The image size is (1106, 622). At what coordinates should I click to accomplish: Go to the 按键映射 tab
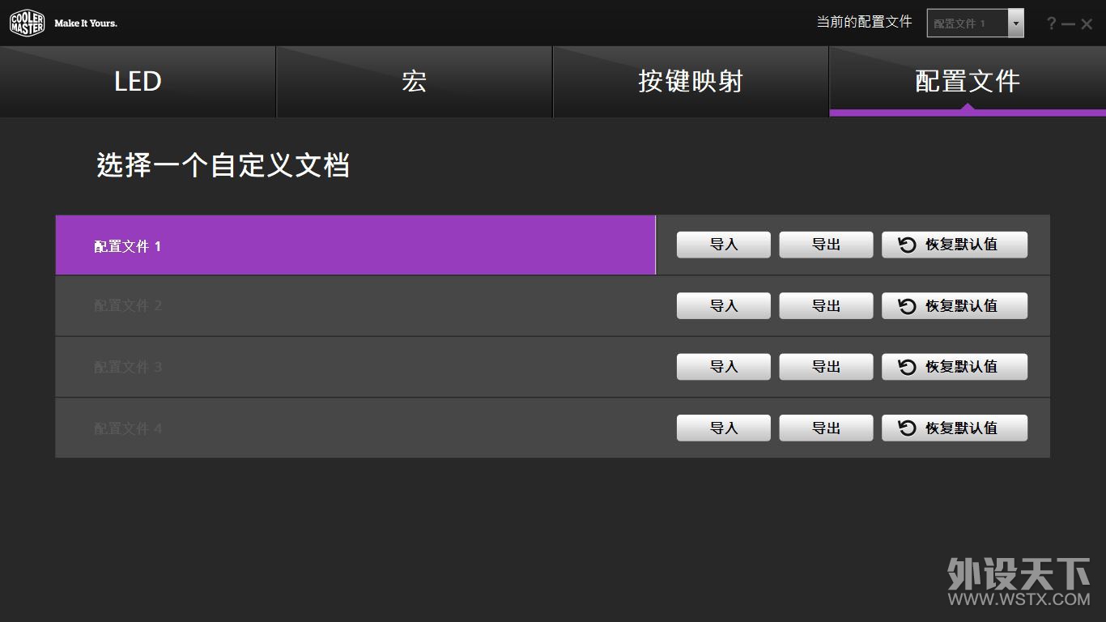(x=690, y=82)
